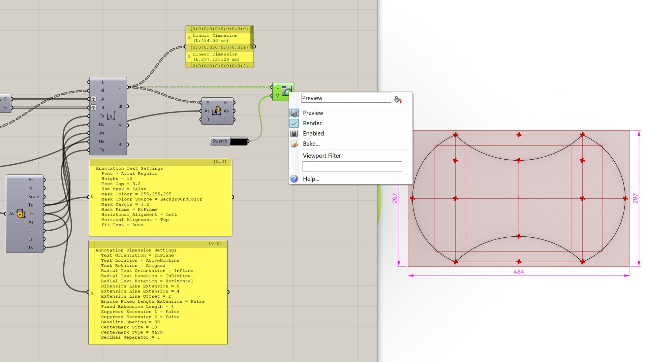This screenshot has width=647, height=362.
Task: Click the Viewport Filter text box
Action: [352, 166]
